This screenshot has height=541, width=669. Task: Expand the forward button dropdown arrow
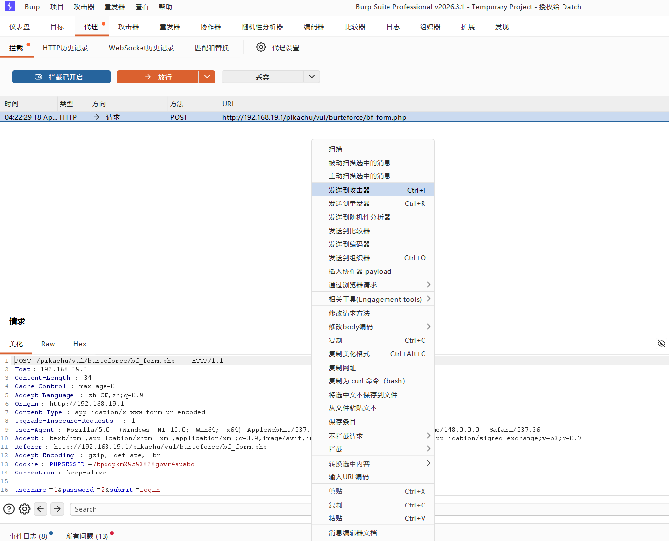(207, 77)
